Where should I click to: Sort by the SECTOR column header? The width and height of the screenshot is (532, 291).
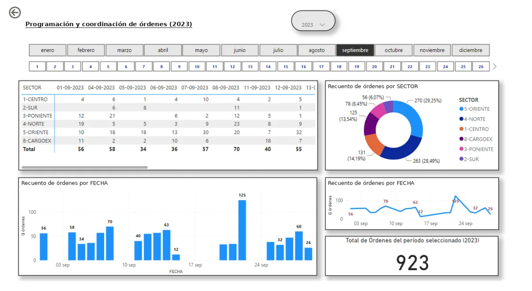click(x=32, y=88)
